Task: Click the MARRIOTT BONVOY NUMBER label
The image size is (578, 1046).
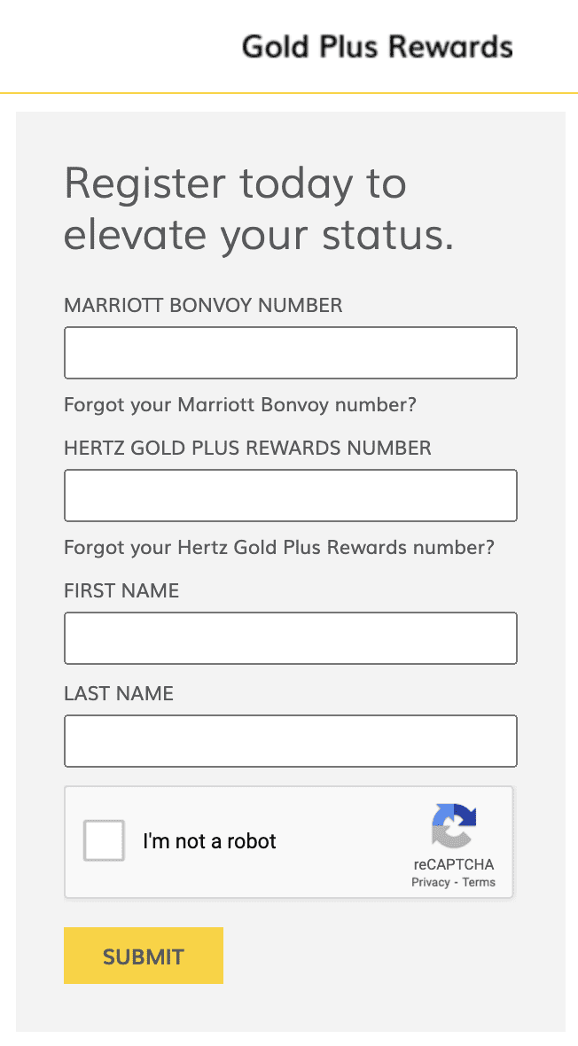Action: [203, 305]
